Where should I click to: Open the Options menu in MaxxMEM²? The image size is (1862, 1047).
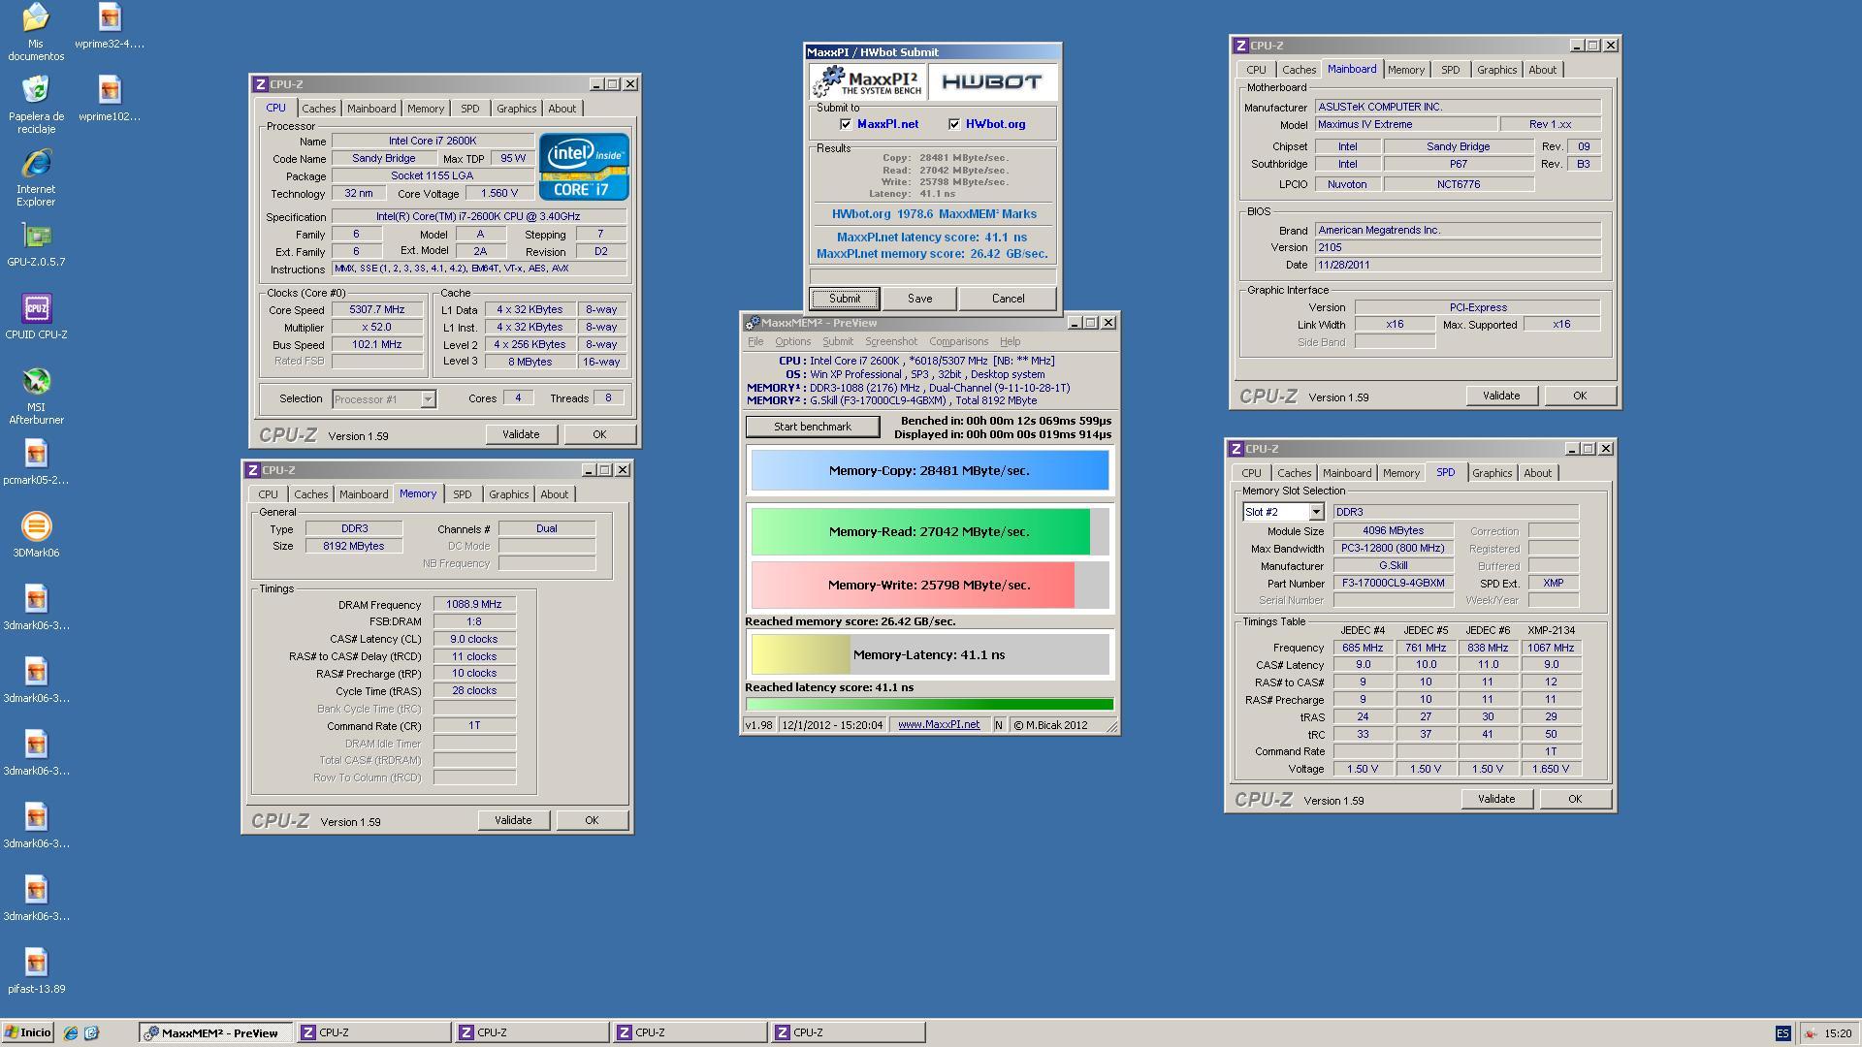(x=792, y=341)
